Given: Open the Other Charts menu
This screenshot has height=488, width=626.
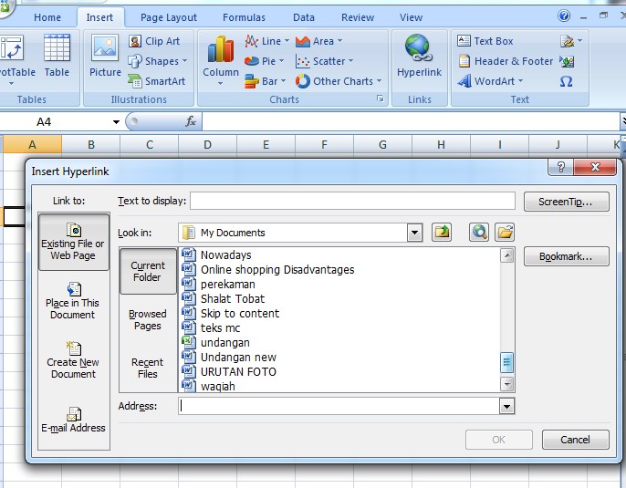Looking at the screenshot, I should (x=339, y=81).
